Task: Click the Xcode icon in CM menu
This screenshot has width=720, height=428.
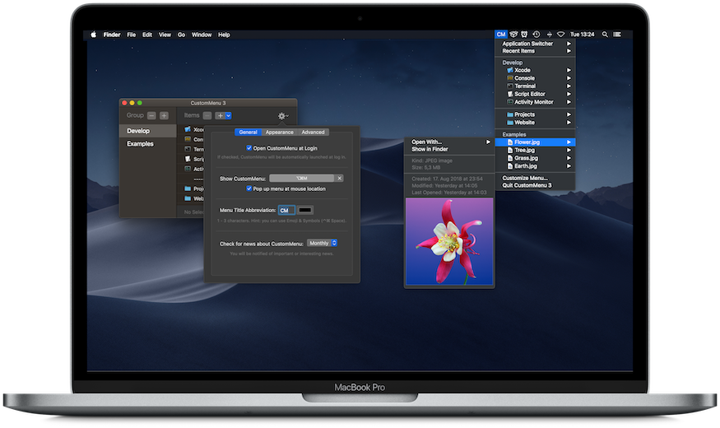Action: pyautogui.click(x=509, y=70)
